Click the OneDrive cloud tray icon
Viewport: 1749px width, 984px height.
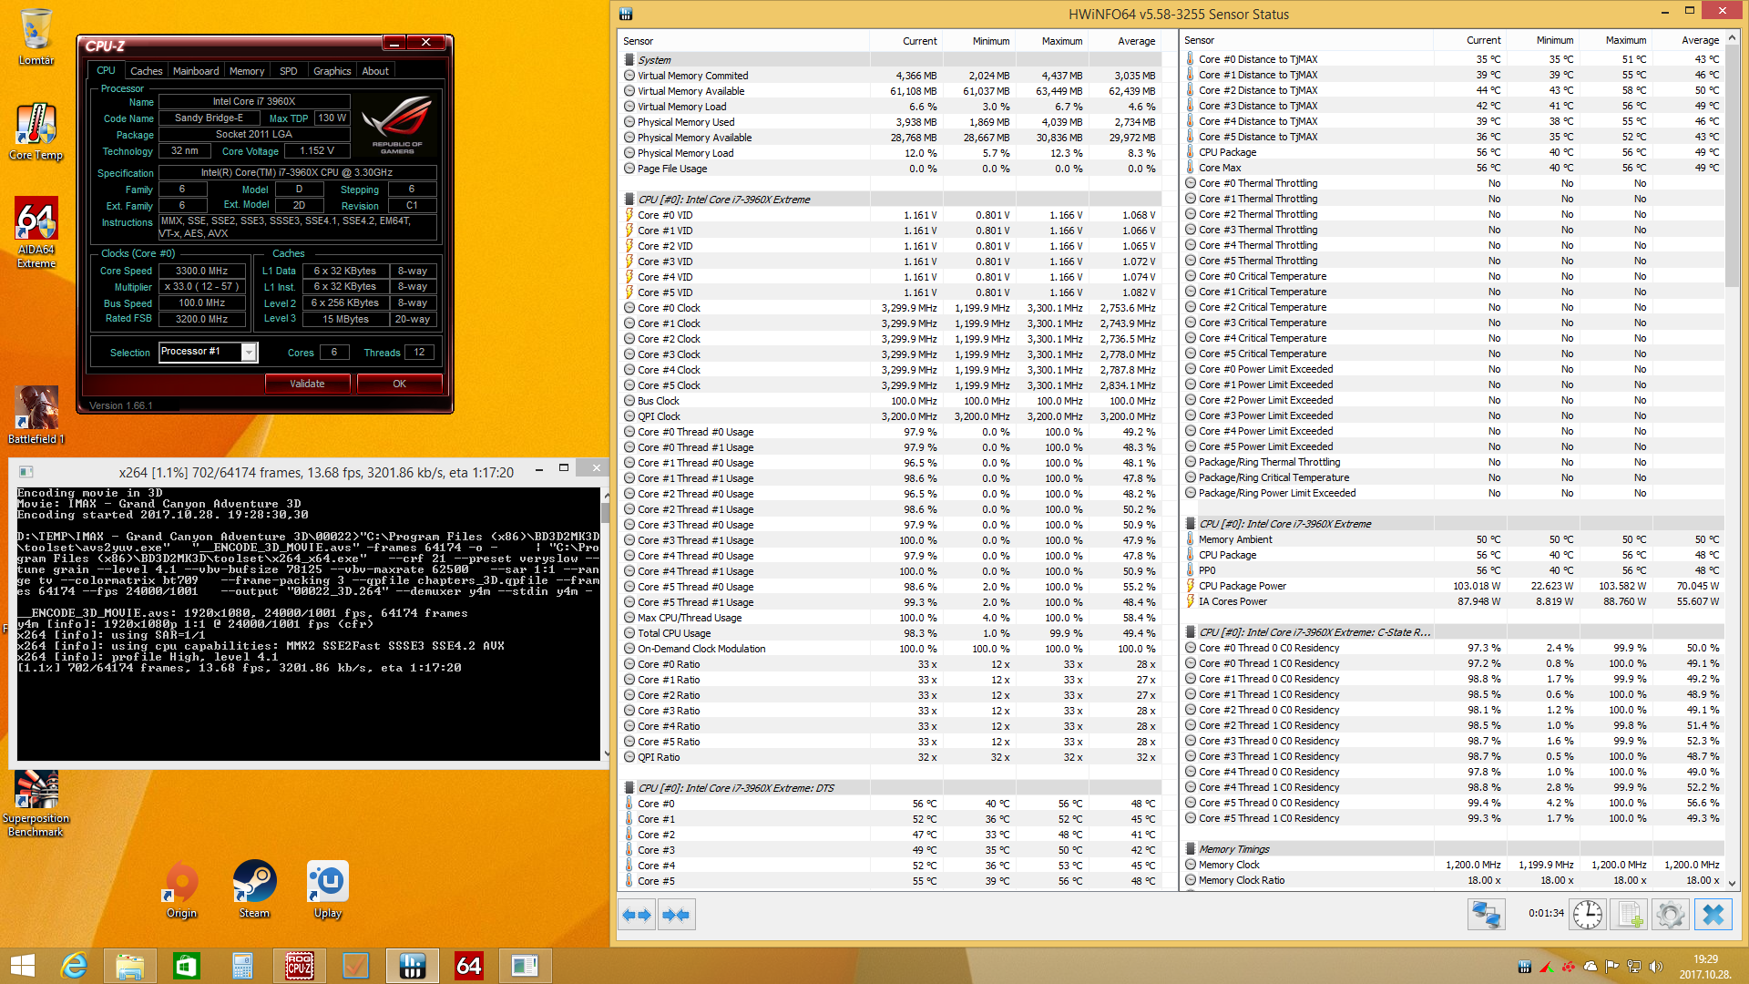(x=1590, y=967)
